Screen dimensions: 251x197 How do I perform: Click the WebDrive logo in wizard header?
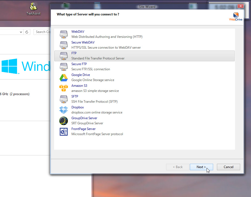click(236, 17)
